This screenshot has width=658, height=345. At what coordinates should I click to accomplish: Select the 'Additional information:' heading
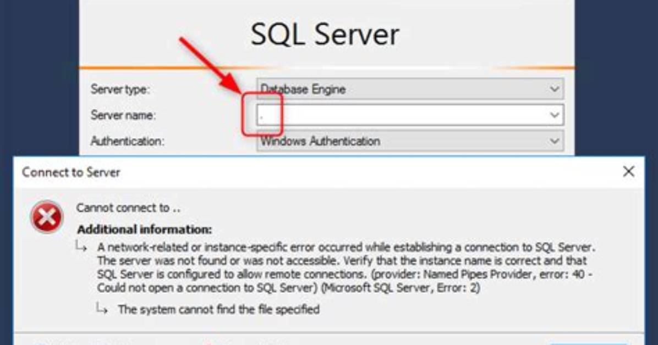pos(145,229)
